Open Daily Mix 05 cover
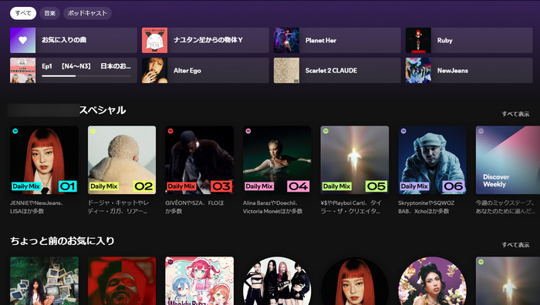540x305 pixels. [x=355, y=160]
